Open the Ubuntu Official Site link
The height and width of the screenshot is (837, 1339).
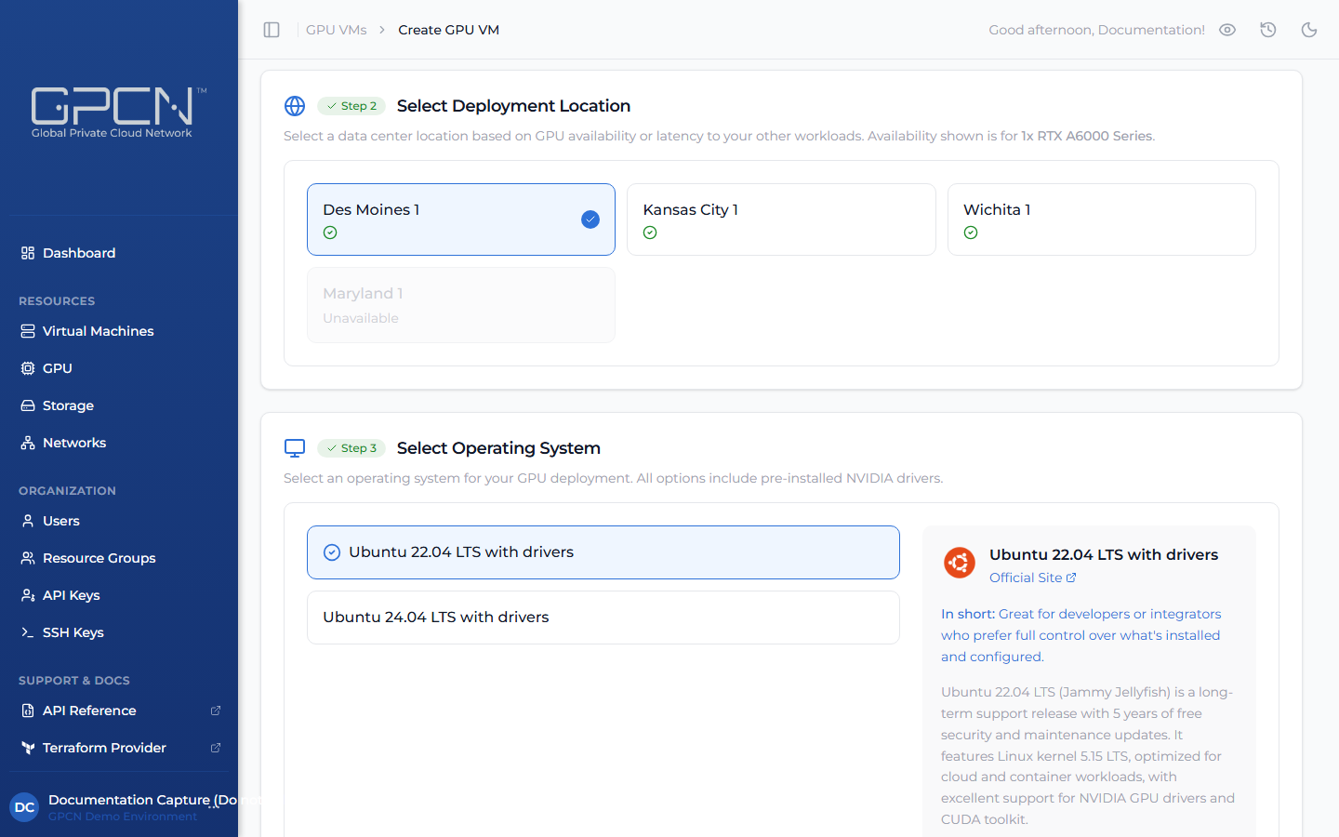[x=1032, y=578]
